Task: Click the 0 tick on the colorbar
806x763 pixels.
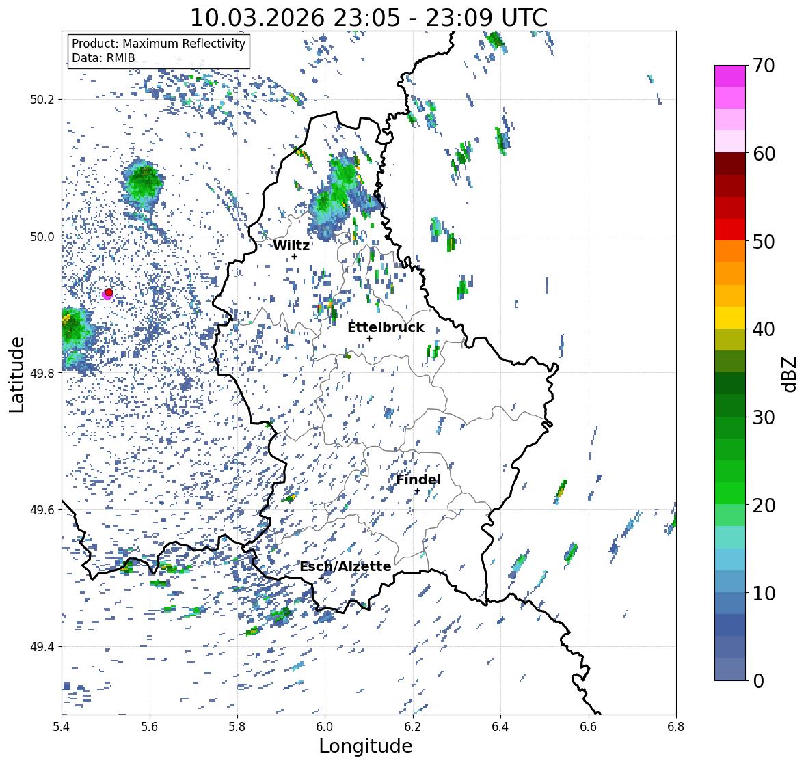Action: [x=758, y=681]
